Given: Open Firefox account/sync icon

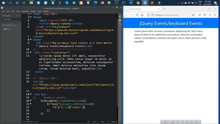Looking at the screenshot, I should 205,15.
